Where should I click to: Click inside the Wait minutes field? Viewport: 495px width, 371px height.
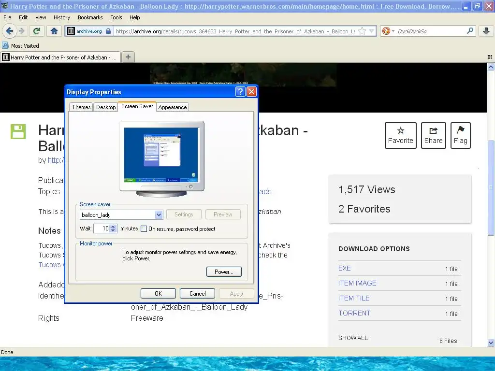[102, 228]
